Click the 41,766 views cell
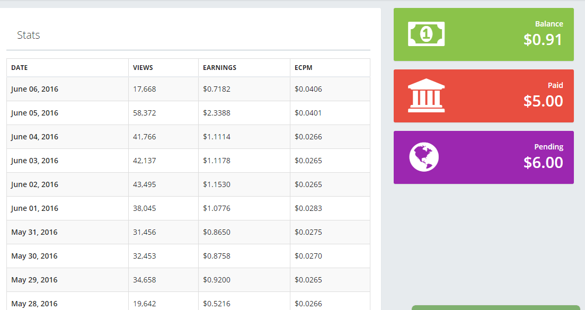Screen dimensions: 585x310 (x=145, y=137)
